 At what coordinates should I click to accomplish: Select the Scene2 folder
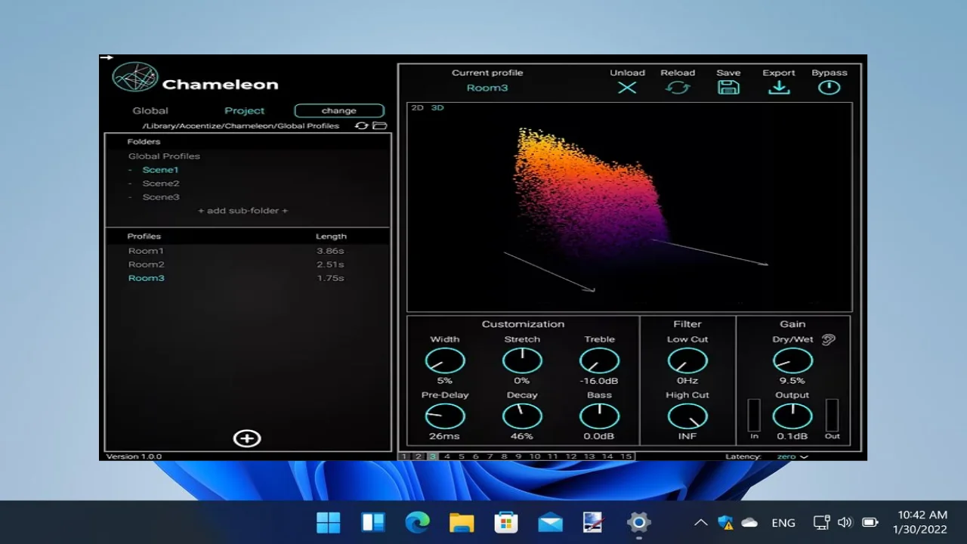(x=161, y=184)
